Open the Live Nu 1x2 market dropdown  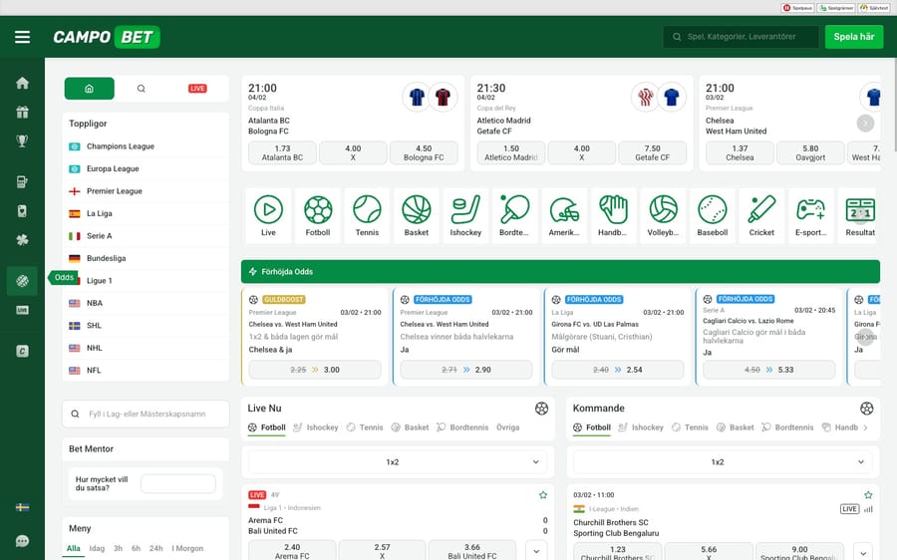coord(398,462)
